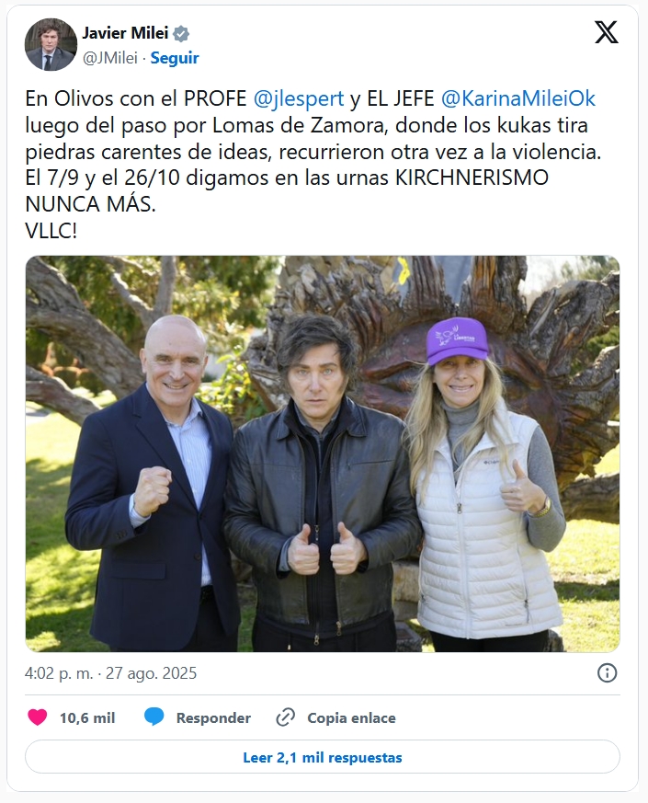Screen dimensions: 648x803
Task: Open the info circle icon
Action: pyautogui.click(x=607, y=673)
